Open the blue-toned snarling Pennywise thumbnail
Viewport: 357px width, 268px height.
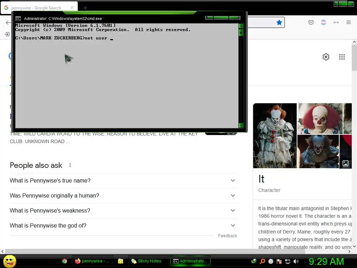tap(318, 151)
